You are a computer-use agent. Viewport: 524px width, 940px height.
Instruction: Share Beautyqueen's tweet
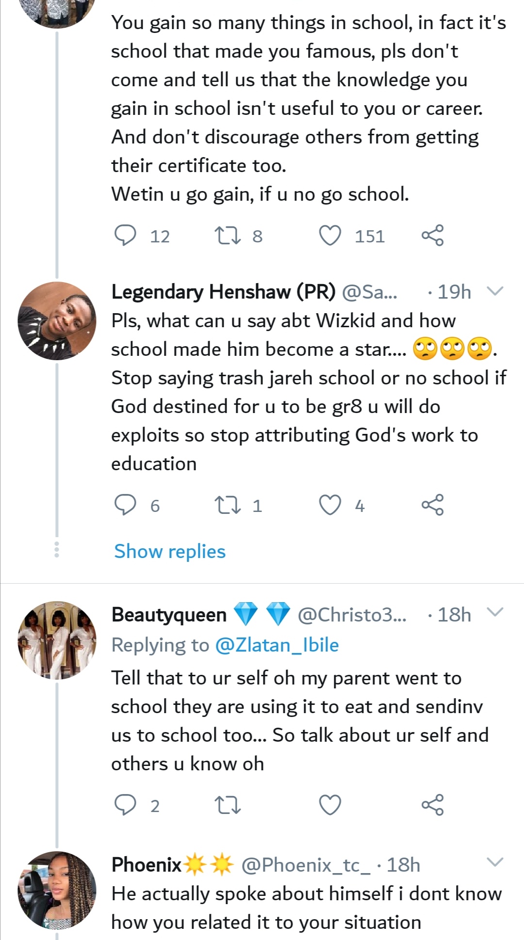(432, 805)
